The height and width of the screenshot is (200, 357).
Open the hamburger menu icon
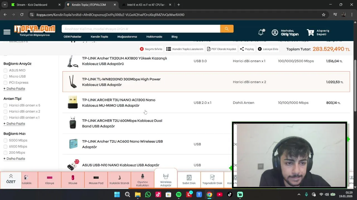point(7,32)
